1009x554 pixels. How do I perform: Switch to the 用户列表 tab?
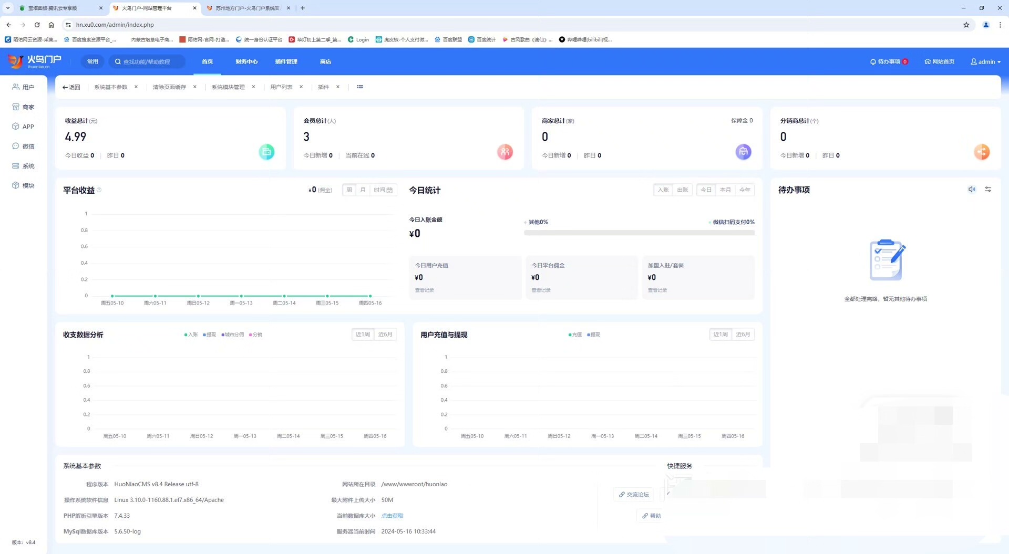point(281,87)
